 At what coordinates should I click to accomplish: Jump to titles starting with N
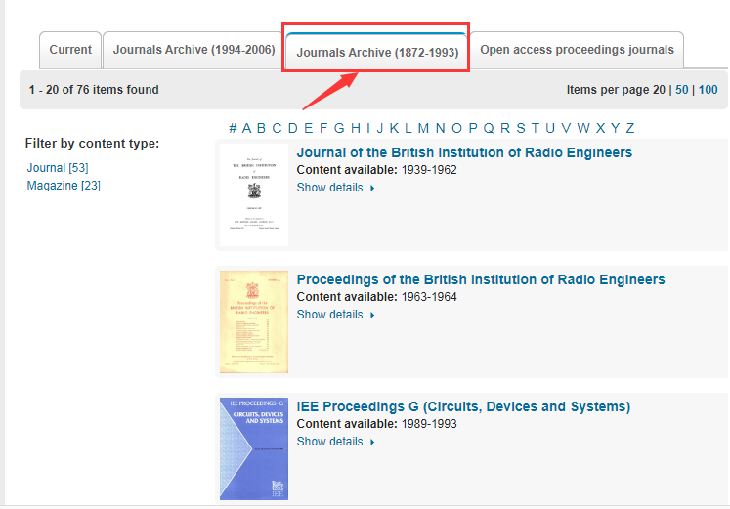click(x=440, y=128)
